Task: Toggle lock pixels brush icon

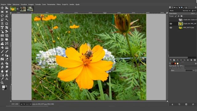Action: pos(176,16)
